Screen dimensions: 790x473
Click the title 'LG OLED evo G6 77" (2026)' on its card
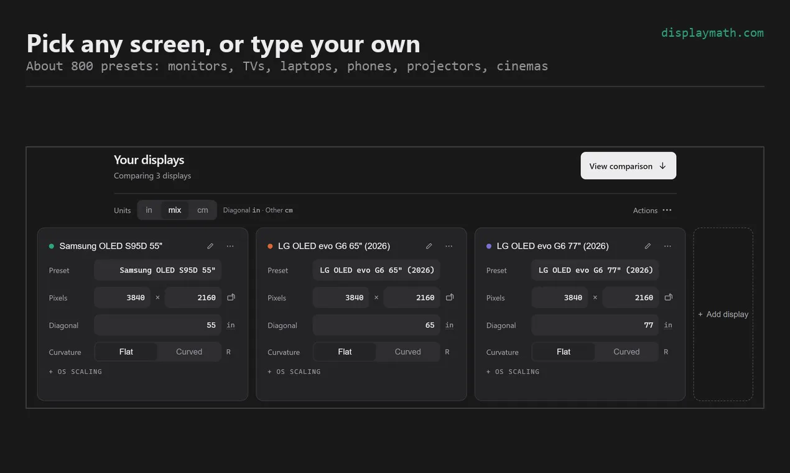coord(553,246)
